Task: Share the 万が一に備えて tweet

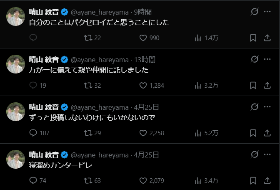Action: click(x=267, y=86)
